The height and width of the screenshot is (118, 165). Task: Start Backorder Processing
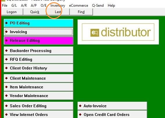39,51
